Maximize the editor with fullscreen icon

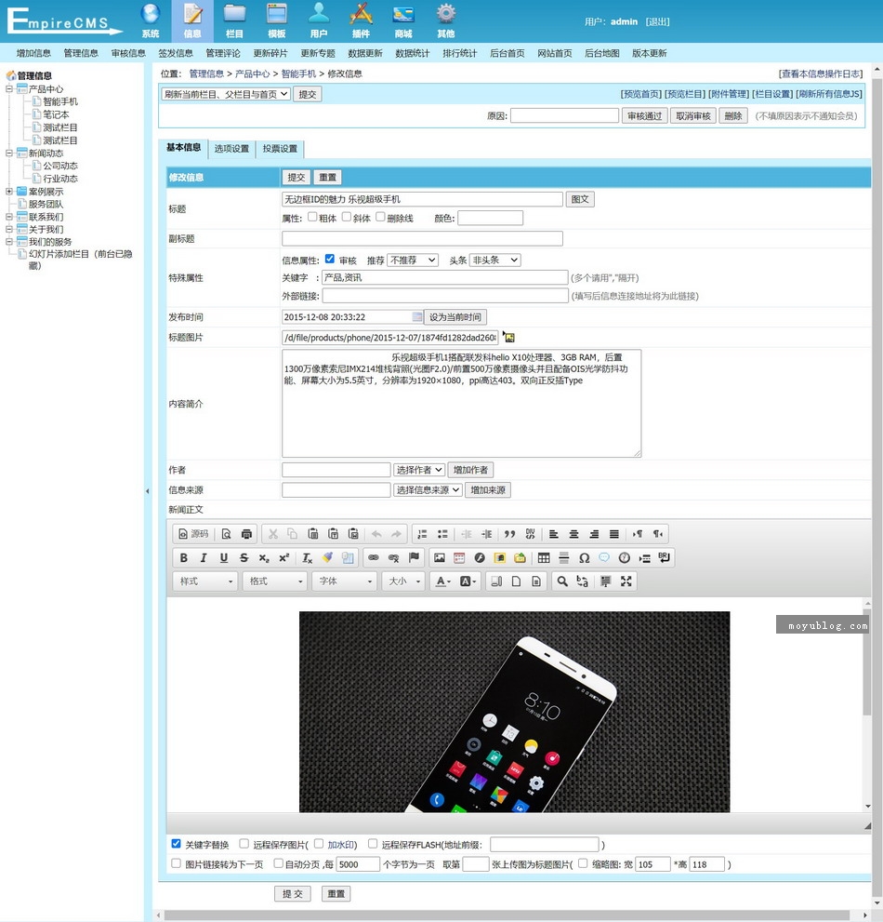(626, 581)
